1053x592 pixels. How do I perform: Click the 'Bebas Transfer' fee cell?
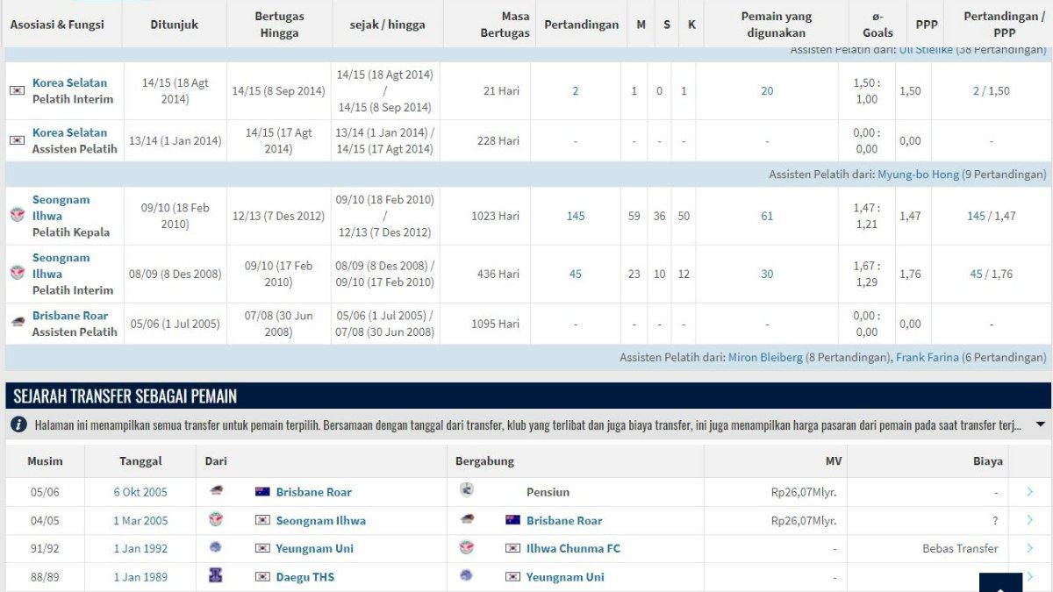[x=960, y=548]
